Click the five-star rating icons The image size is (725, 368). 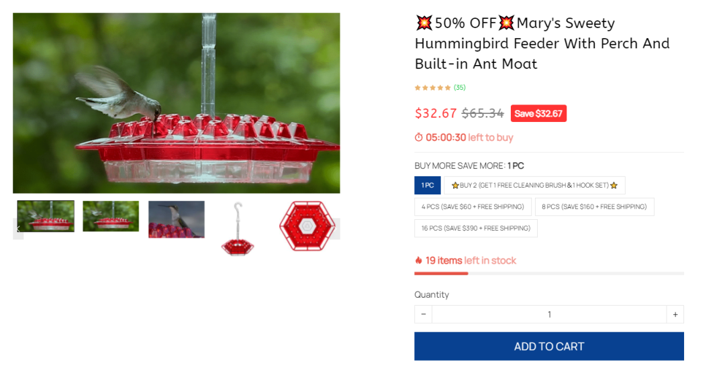(432, 88)
